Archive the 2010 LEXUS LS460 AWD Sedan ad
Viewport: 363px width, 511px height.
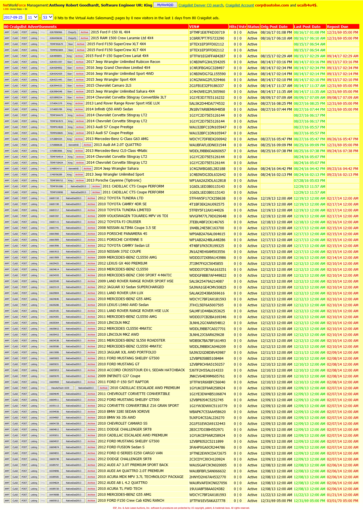91,305
